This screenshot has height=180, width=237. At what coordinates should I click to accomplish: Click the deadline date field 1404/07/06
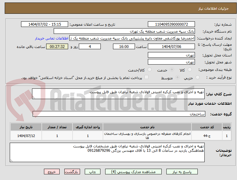[171, 46]
